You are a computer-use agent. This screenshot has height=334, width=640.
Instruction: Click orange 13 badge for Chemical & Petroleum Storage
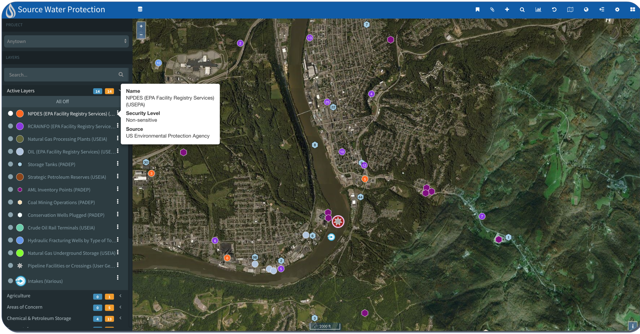tap(109, 319)
